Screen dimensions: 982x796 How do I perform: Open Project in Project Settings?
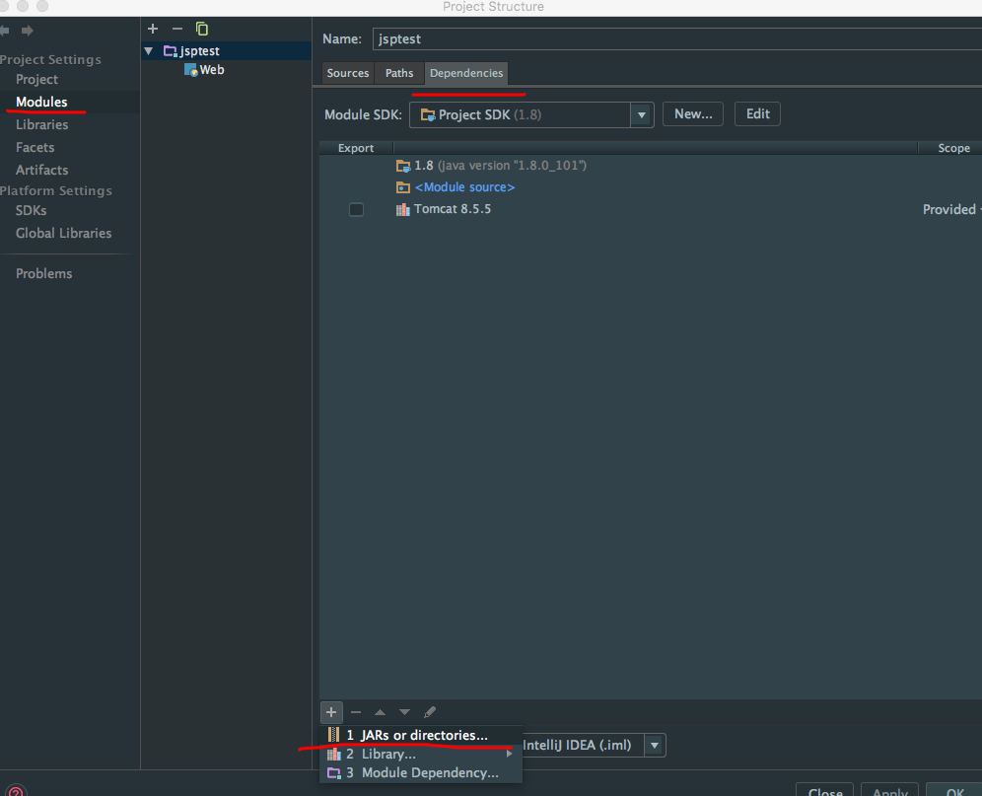click(x=36, y=80)
